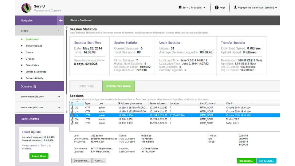Click the user icon for session 80

tap(72, 123)
